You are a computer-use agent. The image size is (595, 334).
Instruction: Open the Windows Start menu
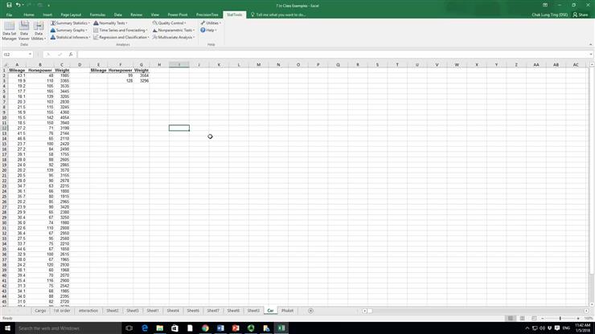pyautogui.click(x=7, y=328)
